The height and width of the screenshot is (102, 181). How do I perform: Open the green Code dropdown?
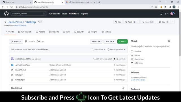click(x=122, y=41)
